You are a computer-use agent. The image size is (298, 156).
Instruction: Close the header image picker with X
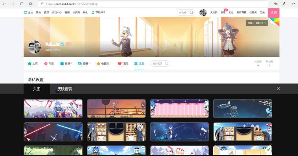[x=278, y=89]
